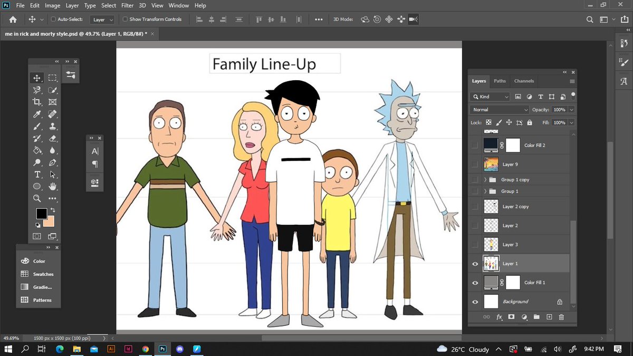
Task: Select Layer 2 copy thumbnail
Action: pyautogui.click(x=491, y=207)
